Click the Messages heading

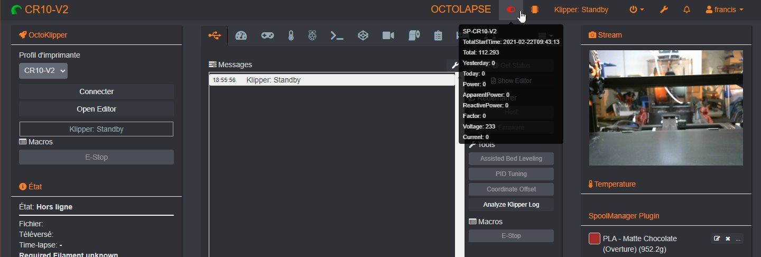pos(235,65)
